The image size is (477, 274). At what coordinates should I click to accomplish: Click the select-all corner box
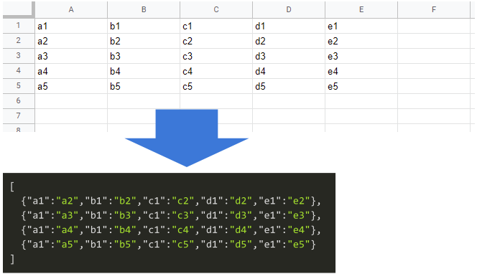coord(18,10)
